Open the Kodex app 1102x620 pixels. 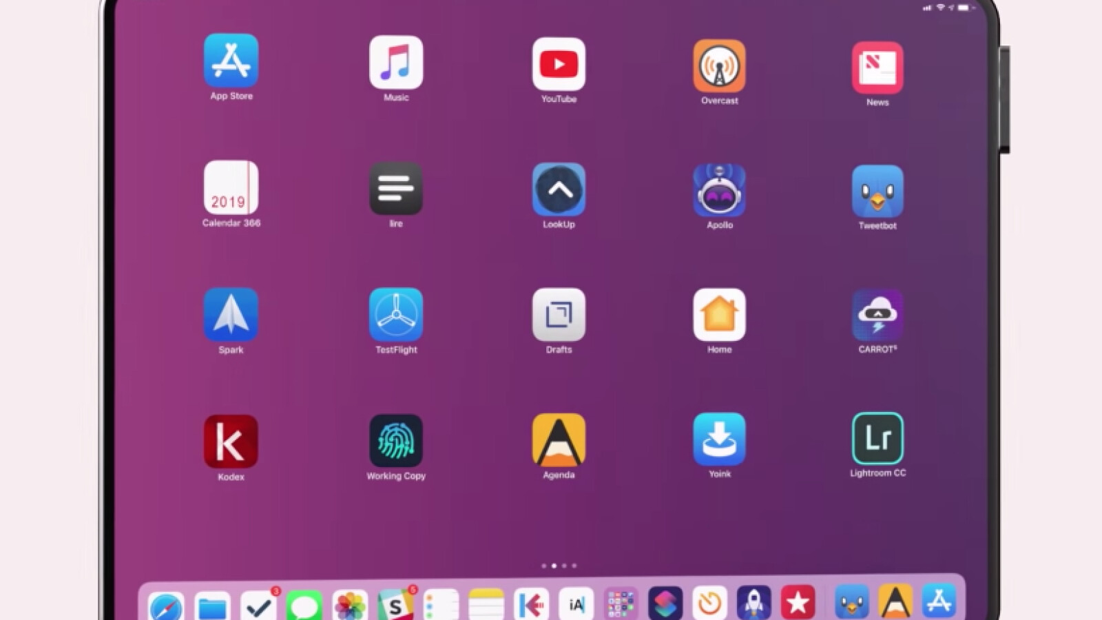(x=231, y=442)
